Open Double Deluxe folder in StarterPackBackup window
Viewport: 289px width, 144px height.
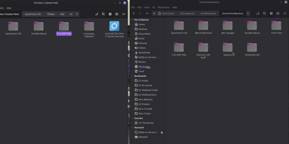click(x=252, y=26)
